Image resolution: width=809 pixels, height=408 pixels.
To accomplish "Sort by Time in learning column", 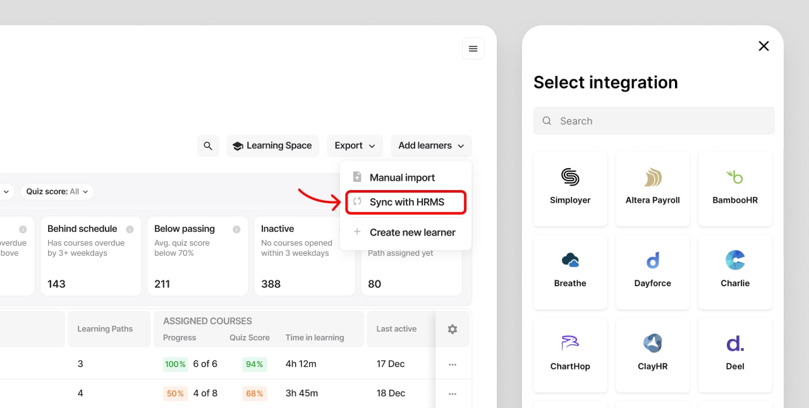I will 315,338.
